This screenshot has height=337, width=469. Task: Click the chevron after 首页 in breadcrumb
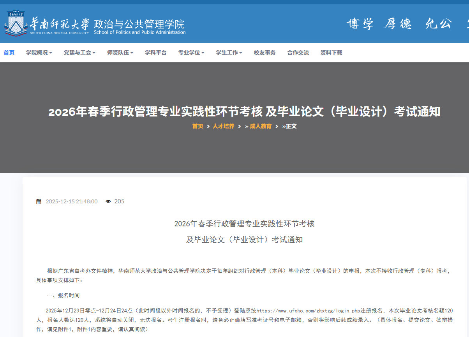[208, 126]
